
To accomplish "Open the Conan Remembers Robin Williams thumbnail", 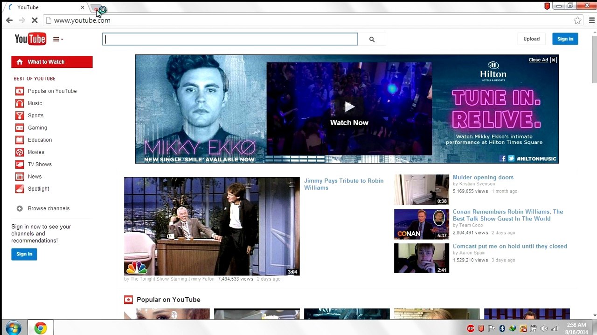I will [422, 224].
